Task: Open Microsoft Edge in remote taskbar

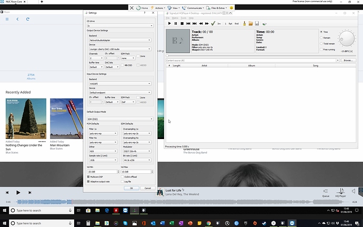Action: coord(107,210)
